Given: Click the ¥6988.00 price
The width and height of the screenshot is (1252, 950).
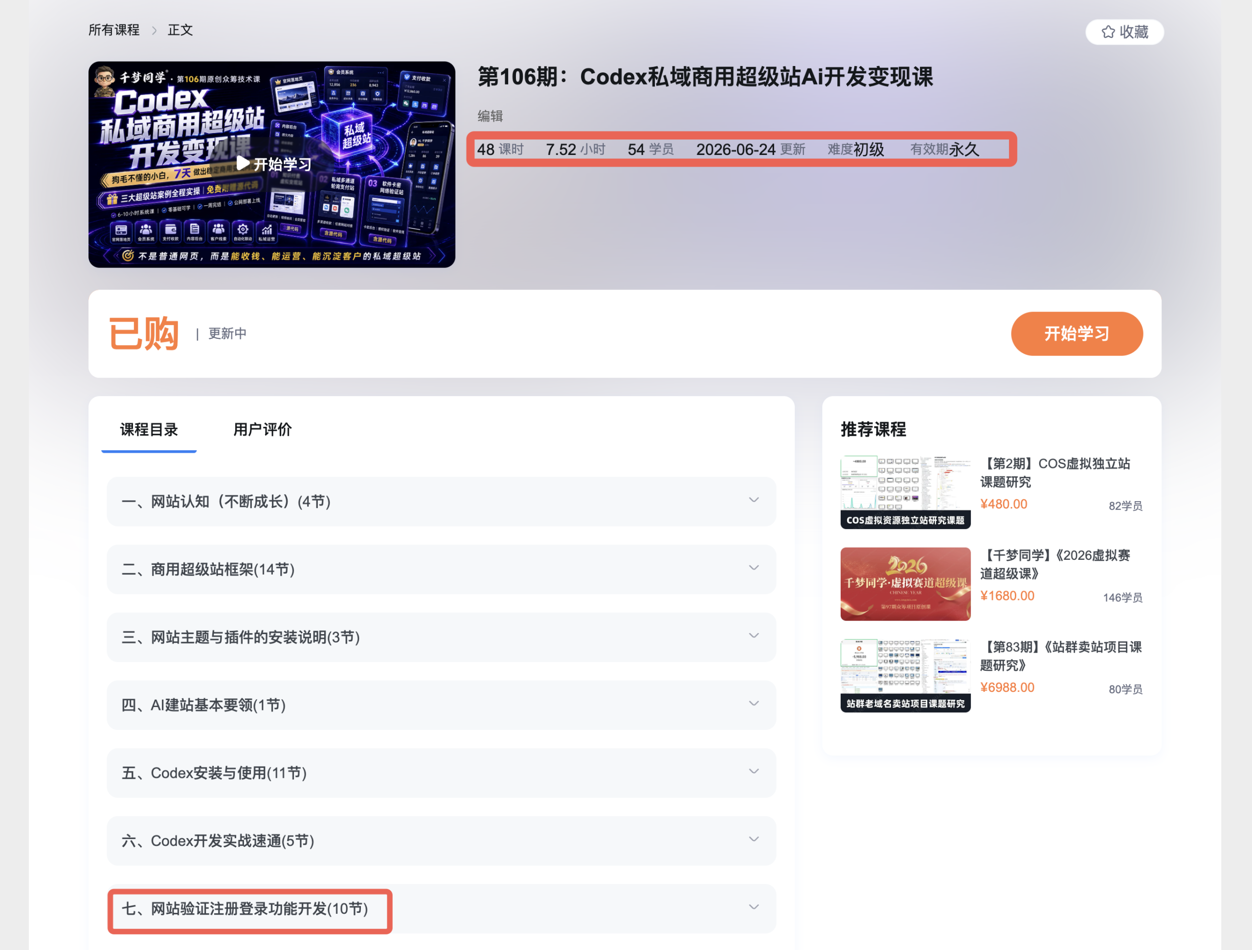Looking at the screenshot, I should (1007, 687).
